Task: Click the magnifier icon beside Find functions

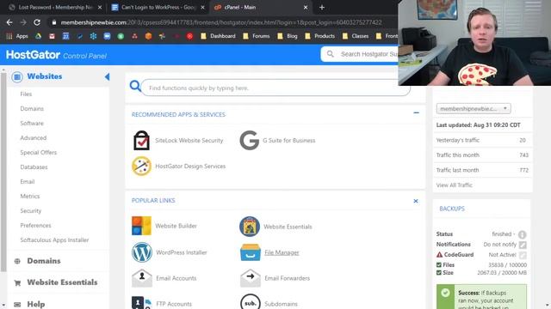Action: (135, 86)
